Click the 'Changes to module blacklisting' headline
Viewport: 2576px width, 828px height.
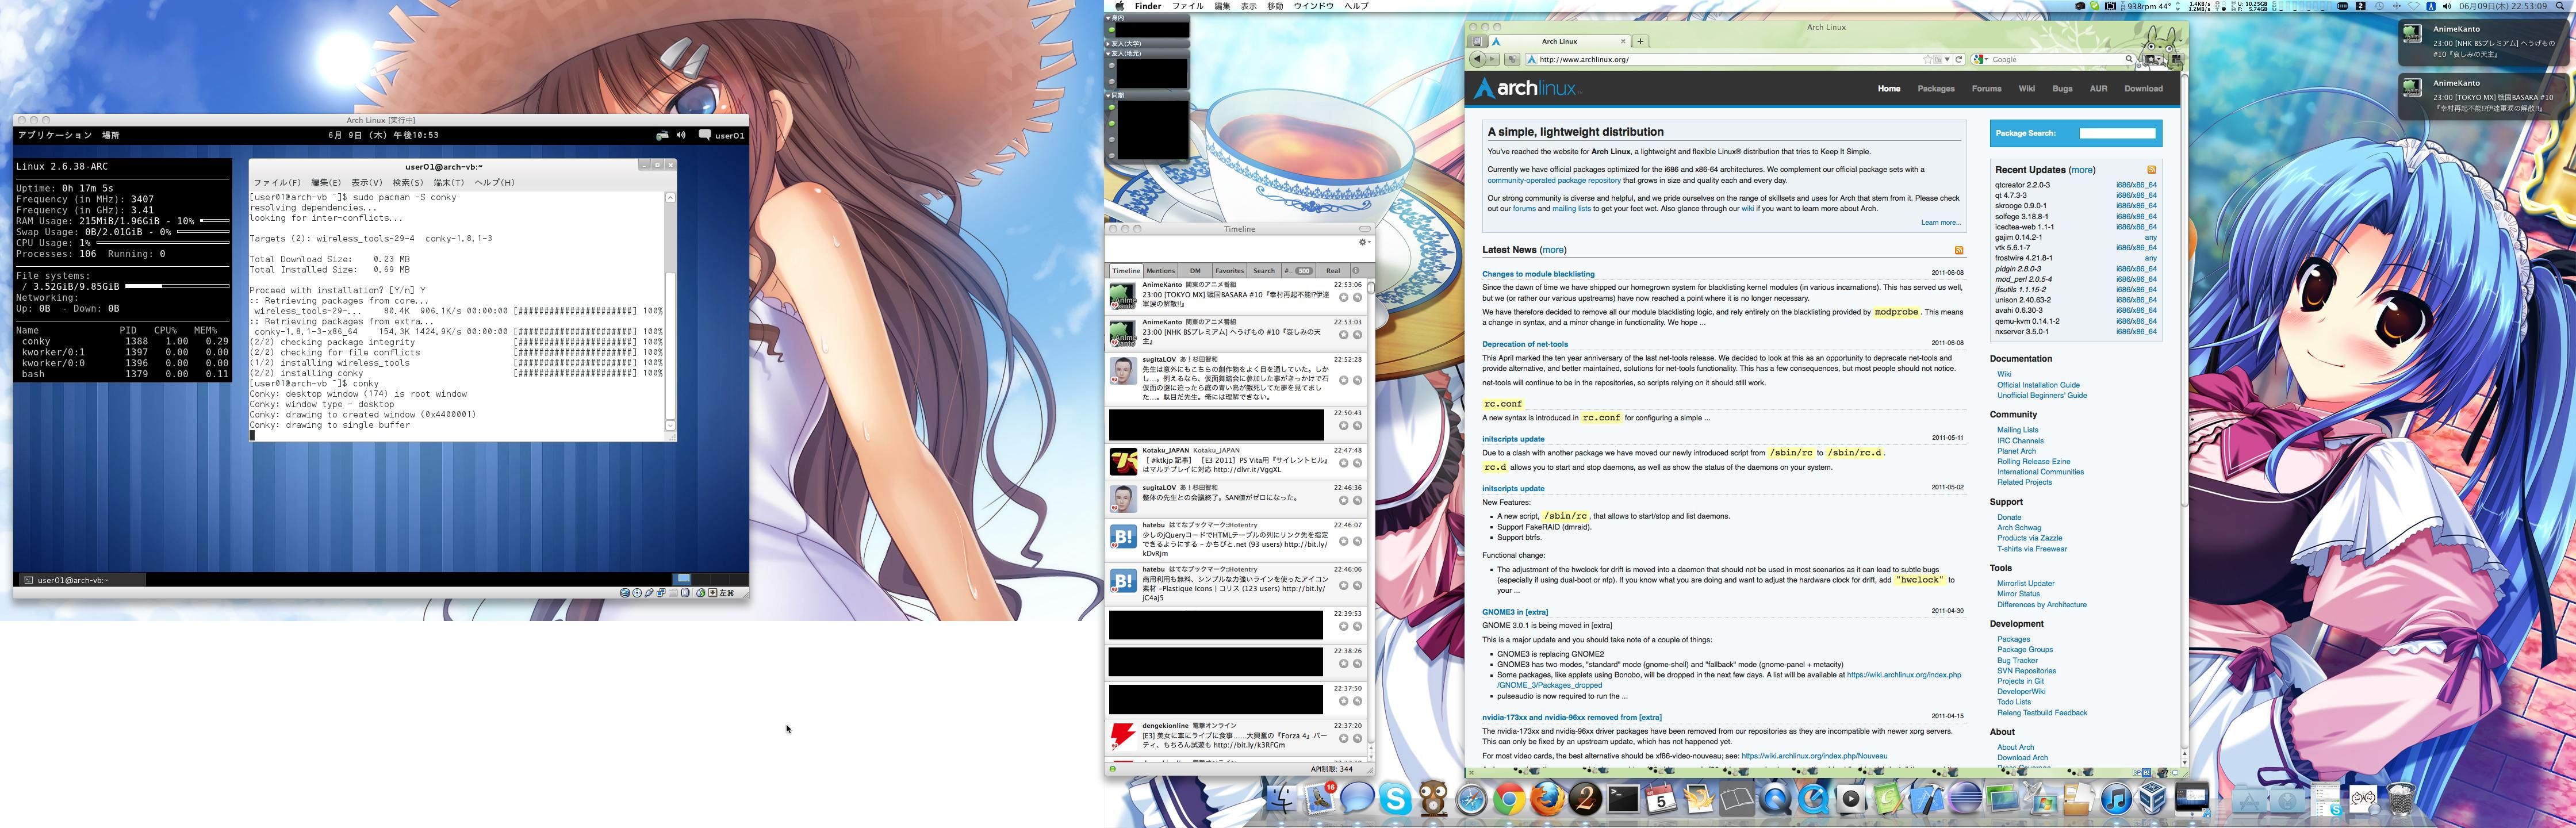pos(1538,274)
